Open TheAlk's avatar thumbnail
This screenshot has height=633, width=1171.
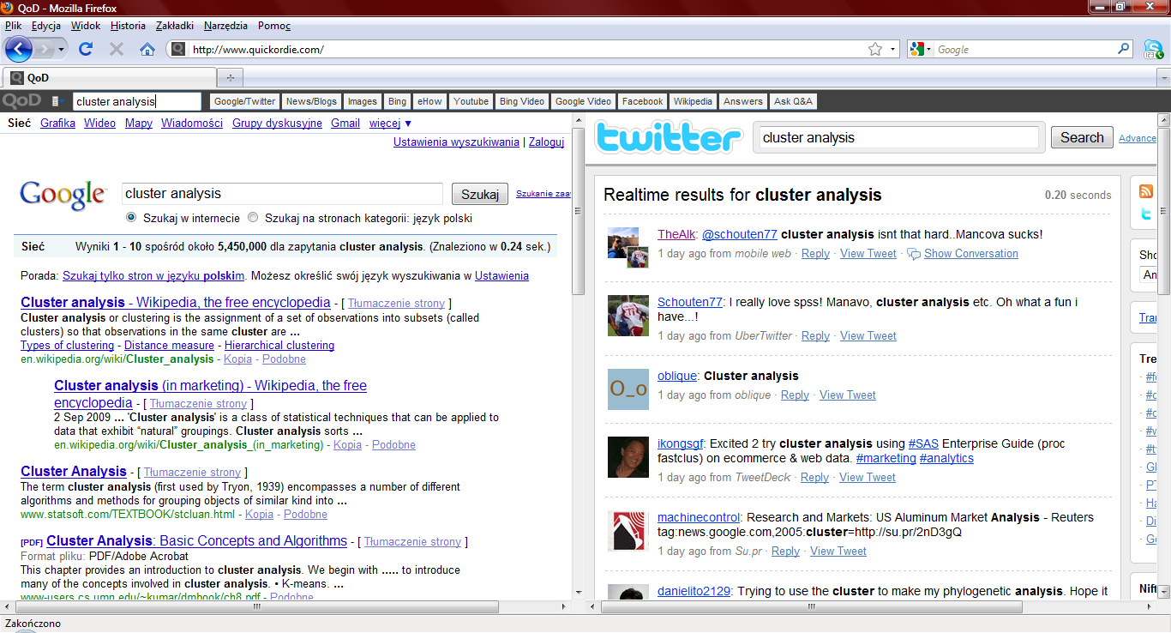(628, 248)
